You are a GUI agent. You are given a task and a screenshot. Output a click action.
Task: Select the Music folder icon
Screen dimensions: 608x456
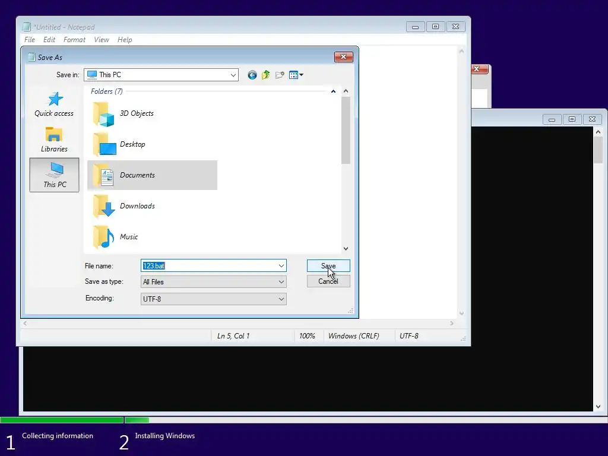[103, 237]
